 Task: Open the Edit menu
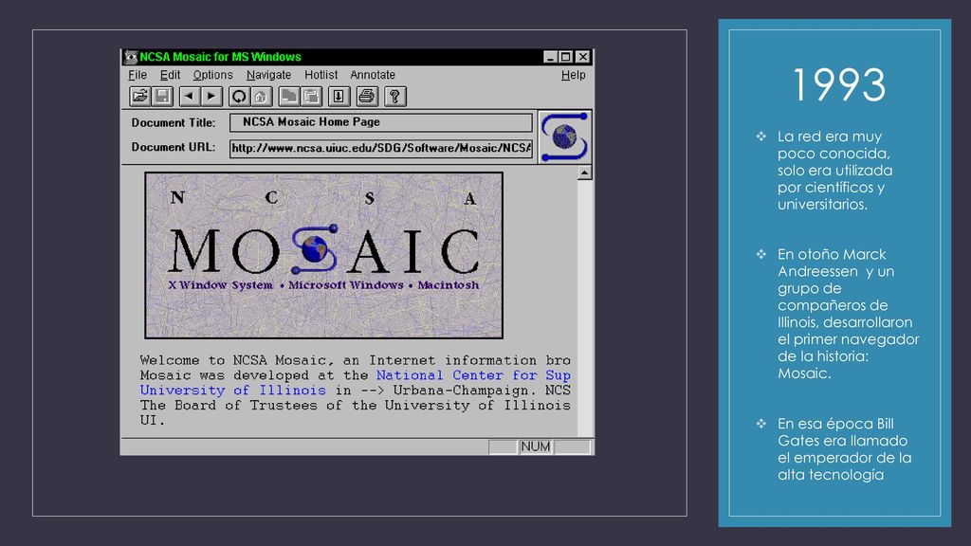point(170,75)
